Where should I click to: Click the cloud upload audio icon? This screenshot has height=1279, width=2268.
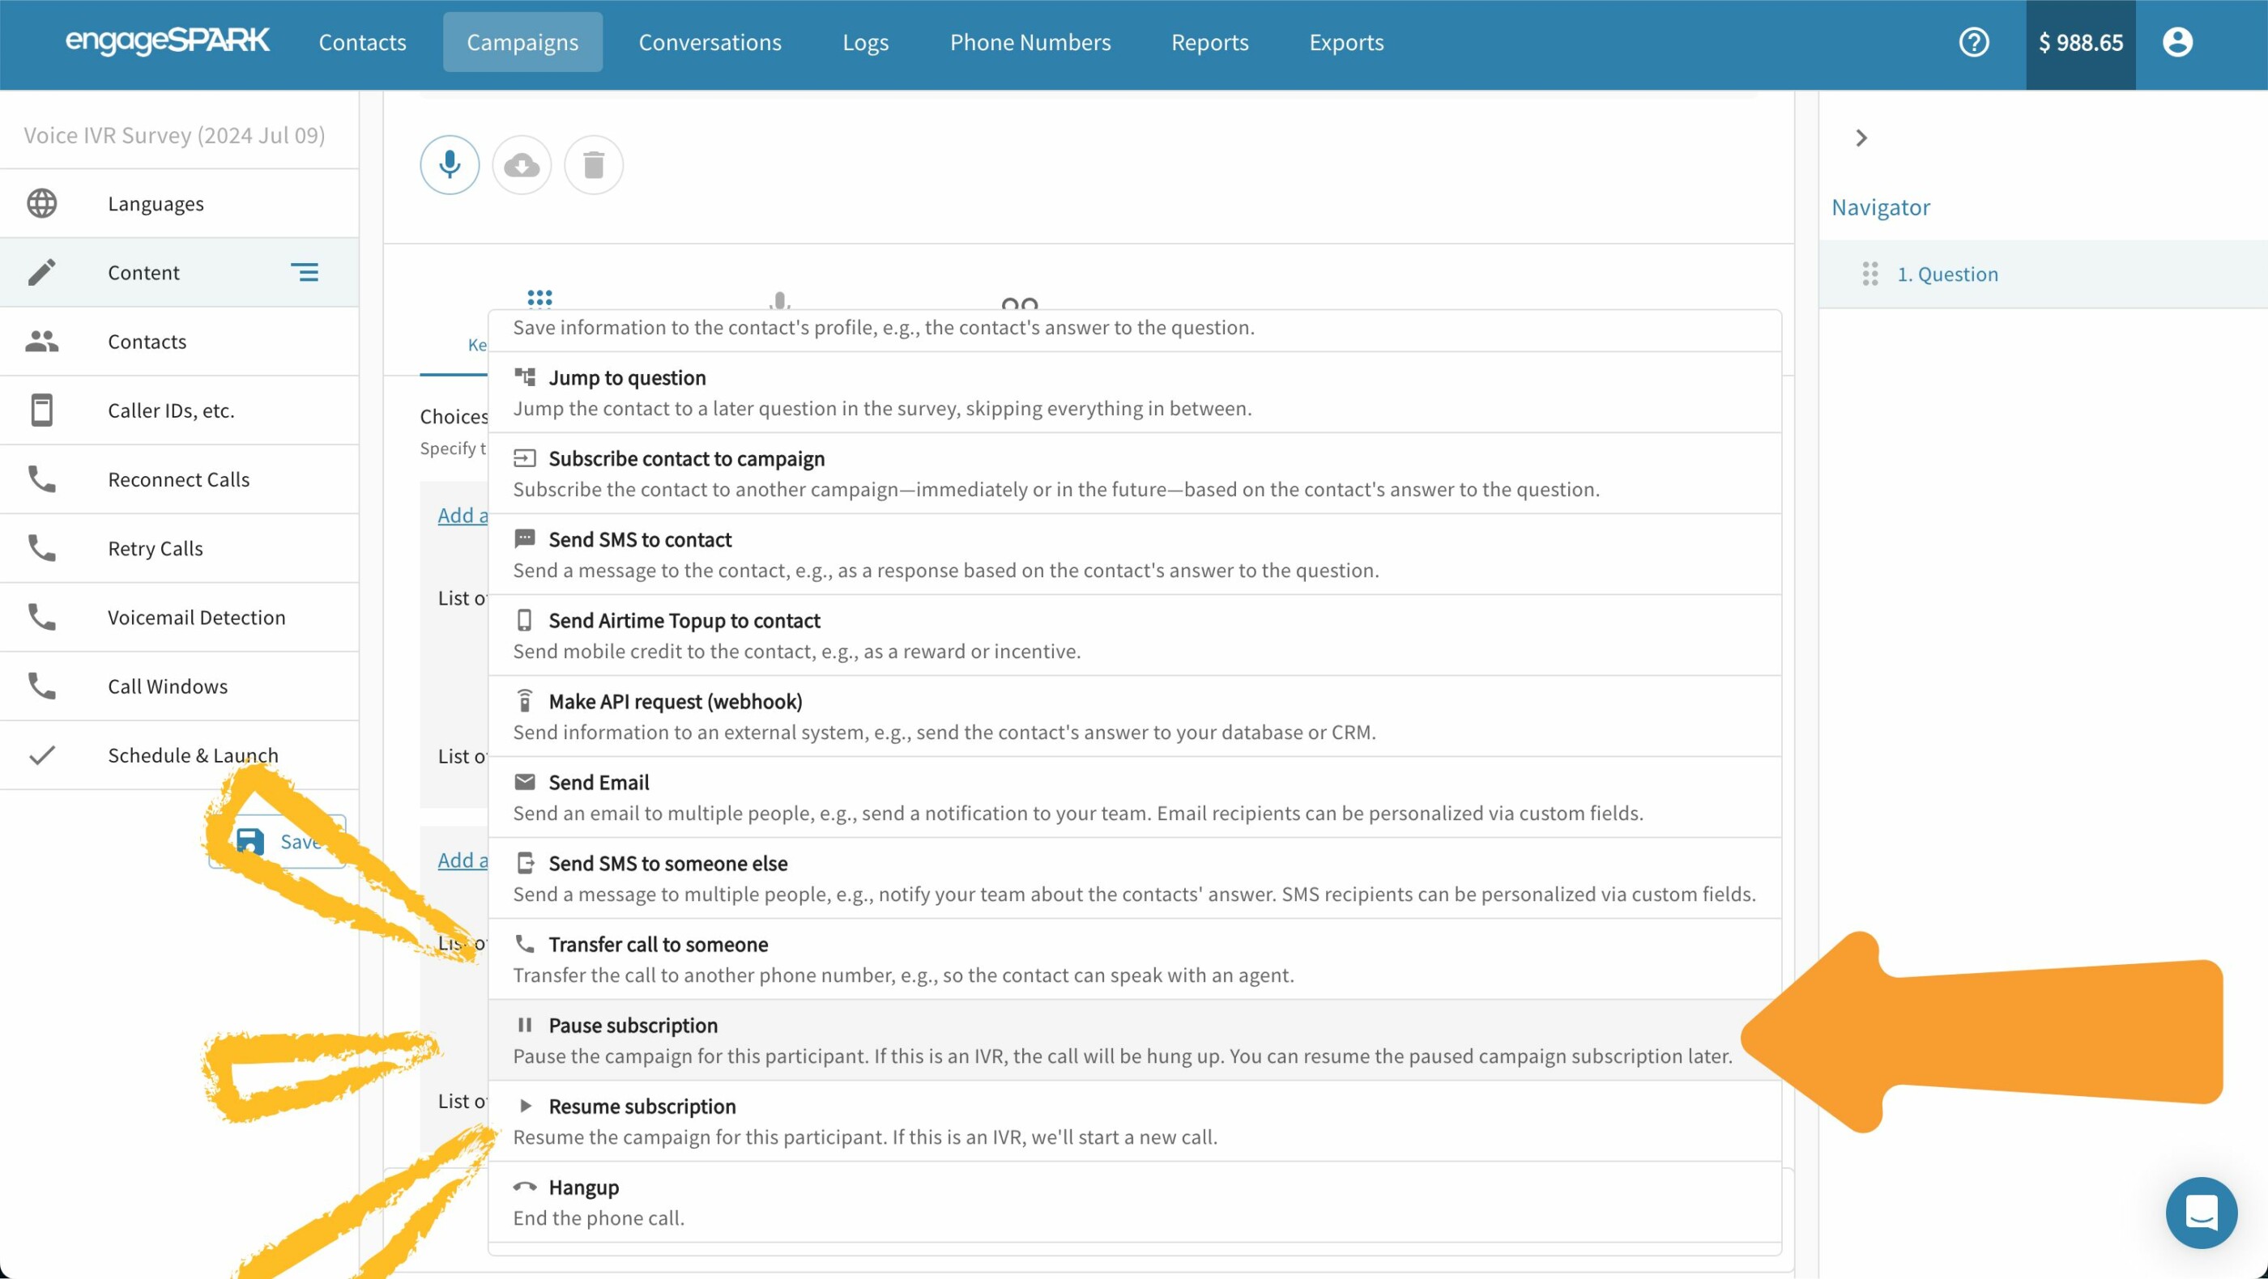tap(521, 164)
